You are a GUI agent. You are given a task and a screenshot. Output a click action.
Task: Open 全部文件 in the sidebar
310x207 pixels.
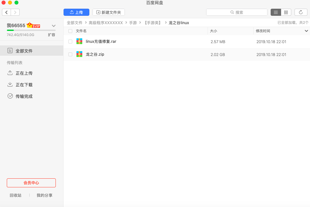[24, 51]
